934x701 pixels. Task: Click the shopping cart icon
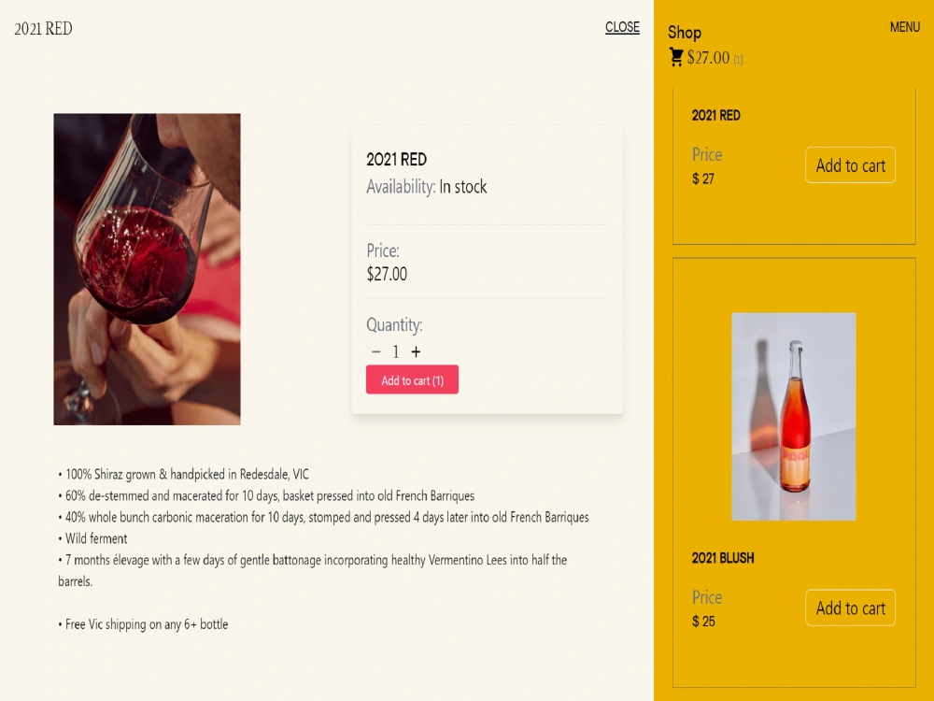(676, 57)
